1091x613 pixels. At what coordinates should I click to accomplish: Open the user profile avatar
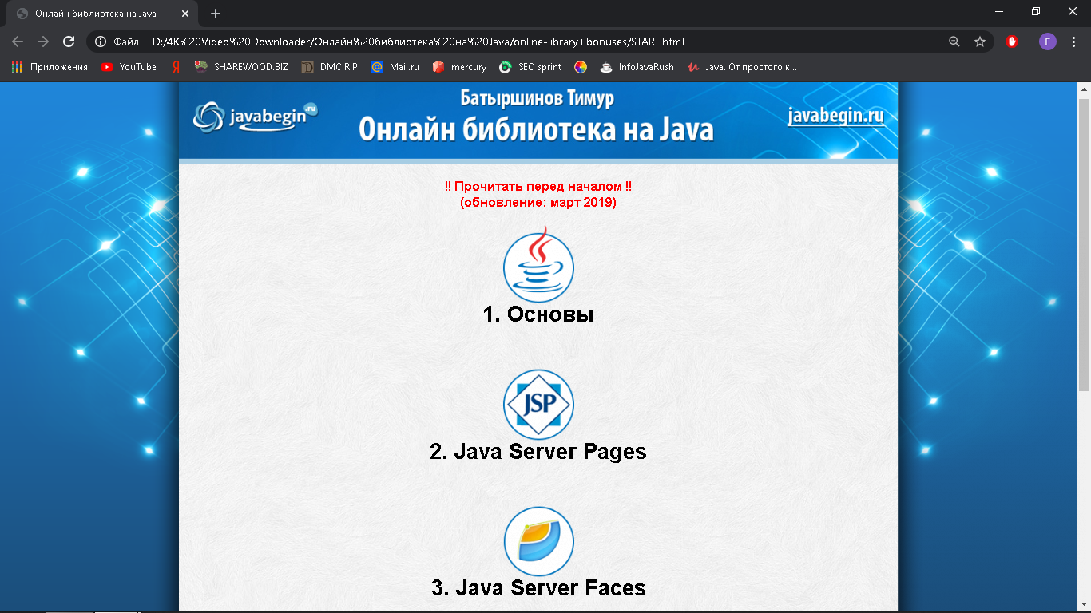tap(1047, 42)
